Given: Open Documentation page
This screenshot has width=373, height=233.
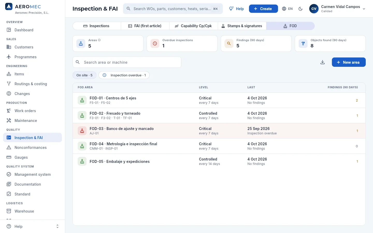Looking at the screenshot, I should pos(32,184).
